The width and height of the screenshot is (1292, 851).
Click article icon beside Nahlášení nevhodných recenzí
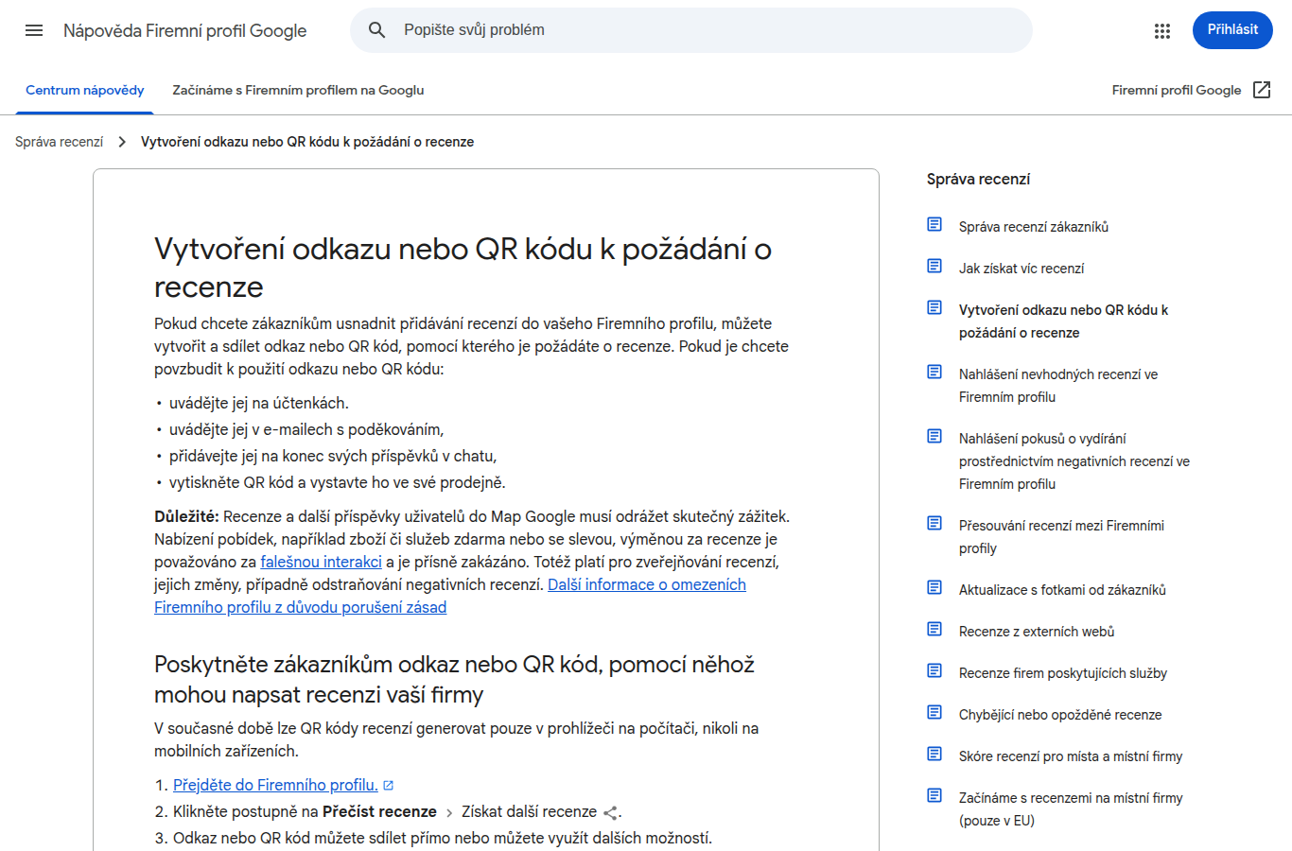[x=934, y=372]
